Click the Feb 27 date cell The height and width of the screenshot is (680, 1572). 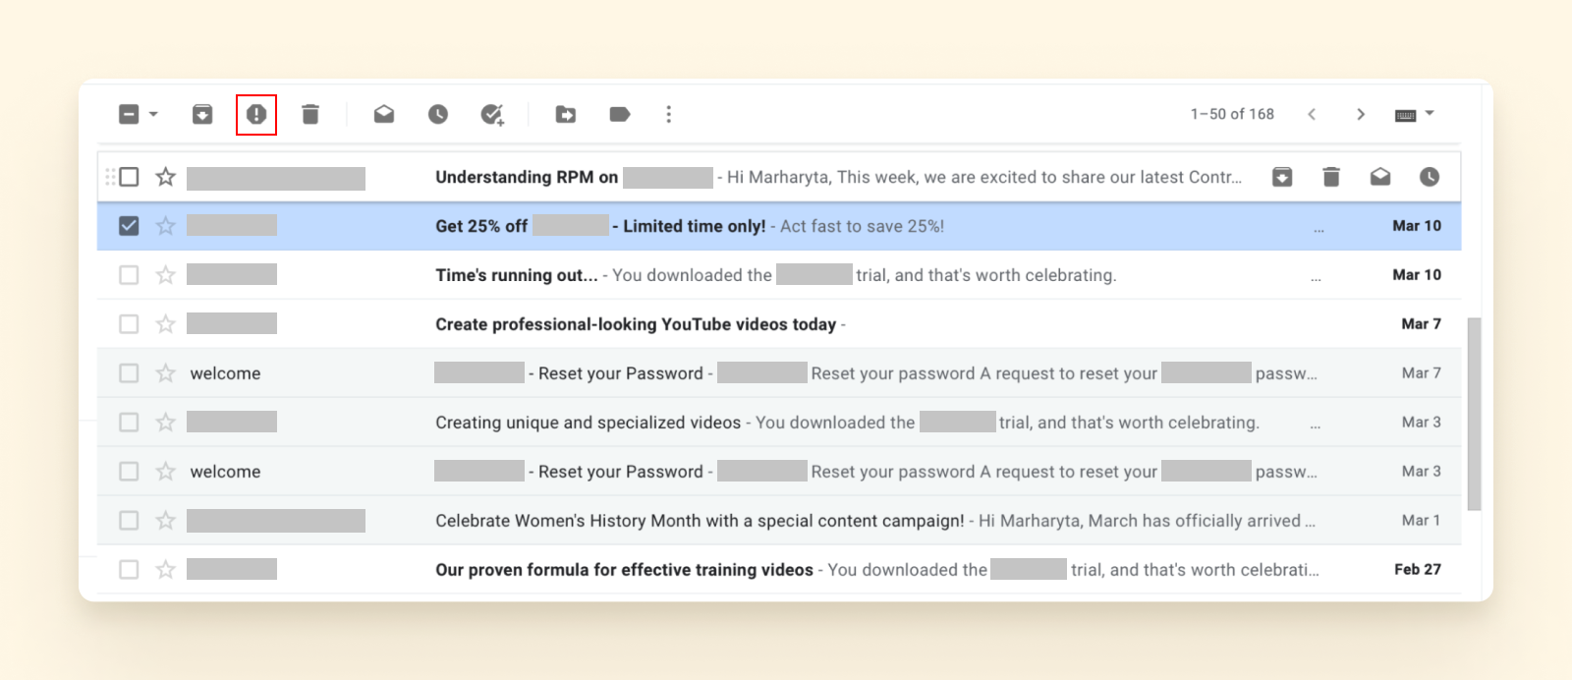(x=1418, y=570)
